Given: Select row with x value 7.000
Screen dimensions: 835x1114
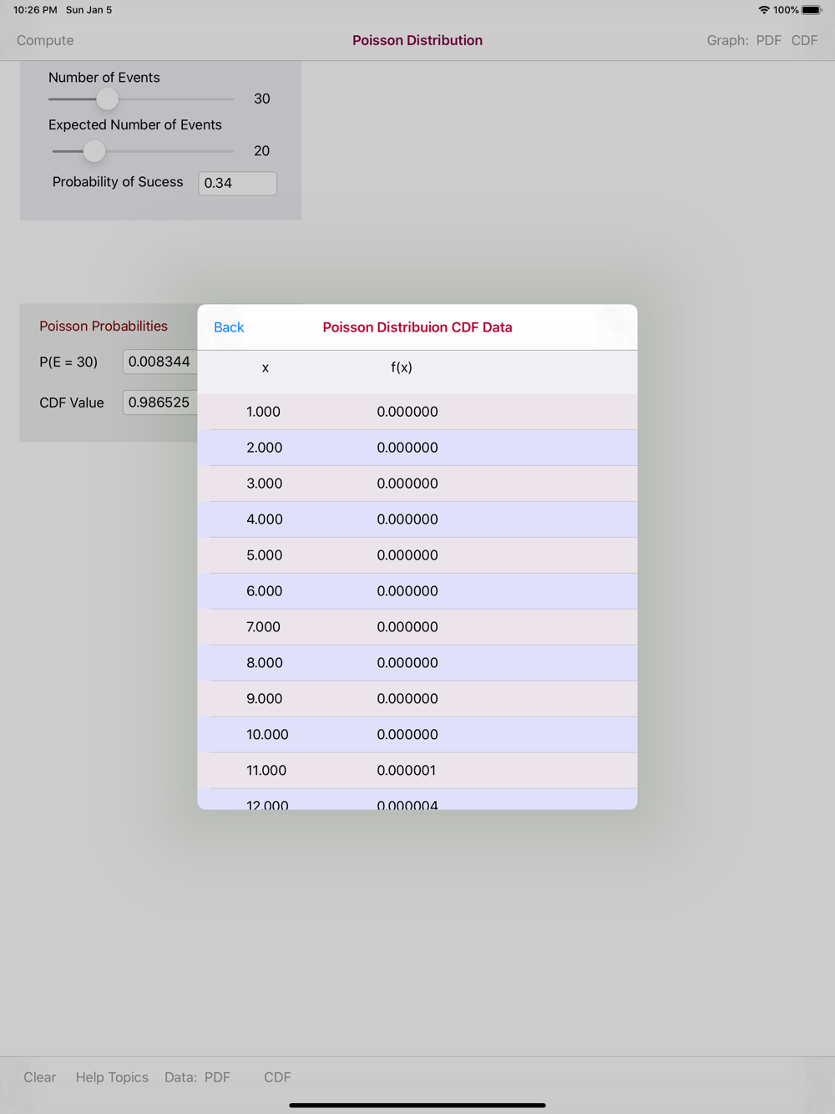Looking at the screenshot, I should [417, 627].
